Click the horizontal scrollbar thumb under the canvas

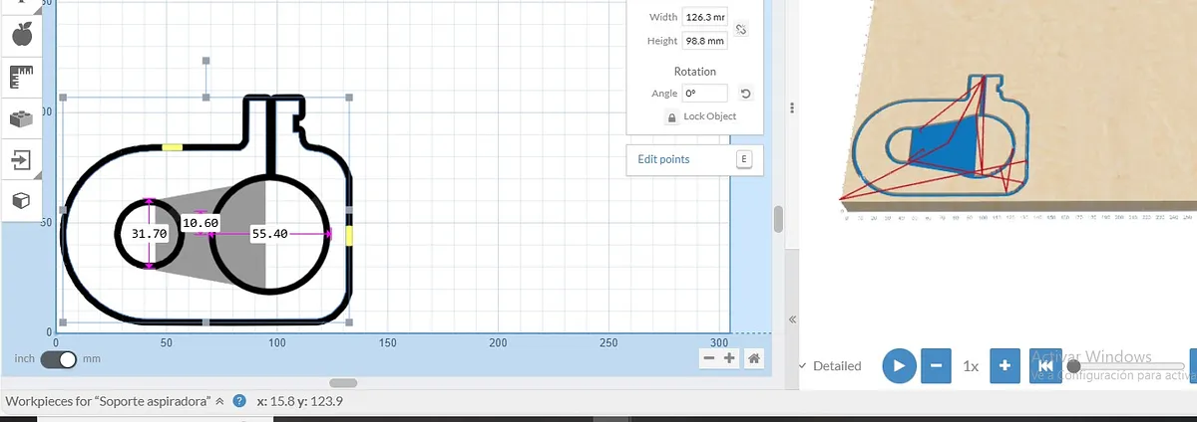point(343,382)
